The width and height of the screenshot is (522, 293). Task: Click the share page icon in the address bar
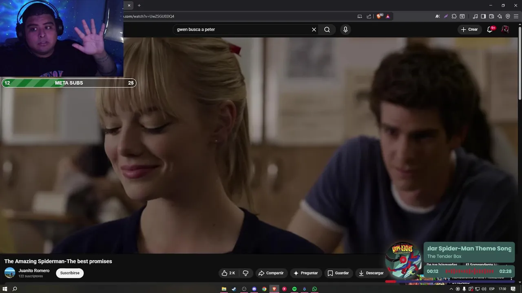pos(369,16)
